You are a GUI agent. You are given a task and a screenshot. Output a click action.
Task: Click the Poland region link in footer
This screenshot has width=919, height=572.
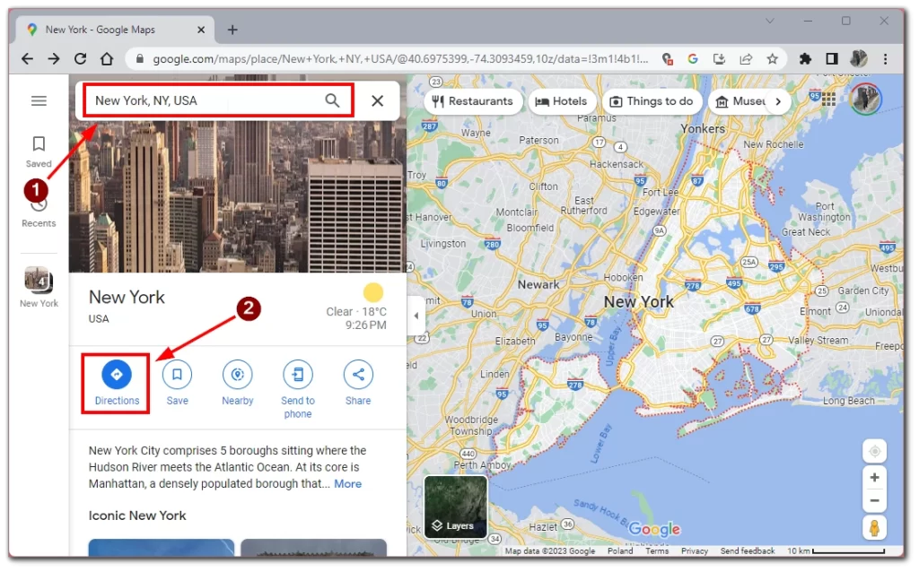click(620, 550)
